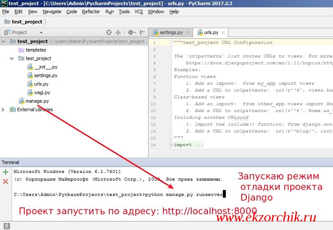Click the PyCharm window title icon
The width and height of the screenshot is (333, 230).
pyautogui.click(x=4, y=3)
